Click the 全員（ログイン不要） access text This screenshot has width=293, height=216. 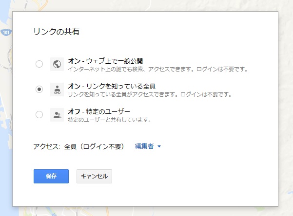pos(95,146)
